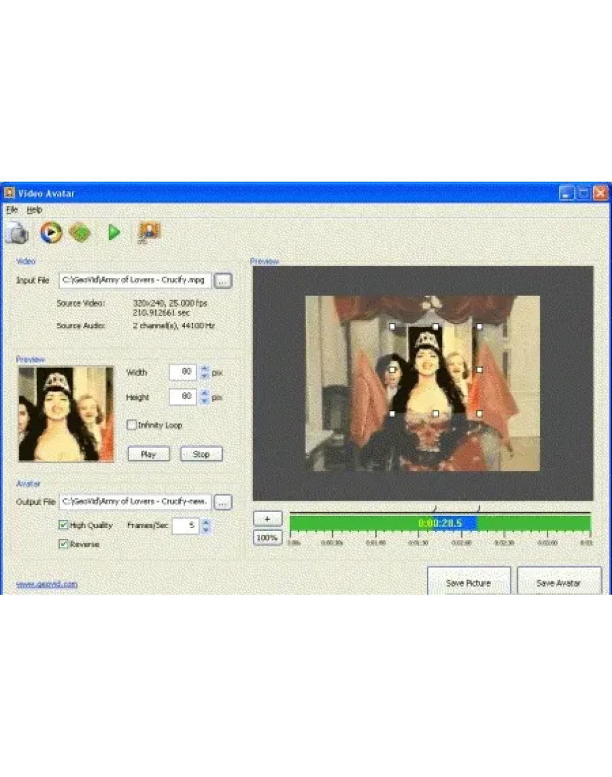Click the plus zoom-in timeline button

click(267, 519)
